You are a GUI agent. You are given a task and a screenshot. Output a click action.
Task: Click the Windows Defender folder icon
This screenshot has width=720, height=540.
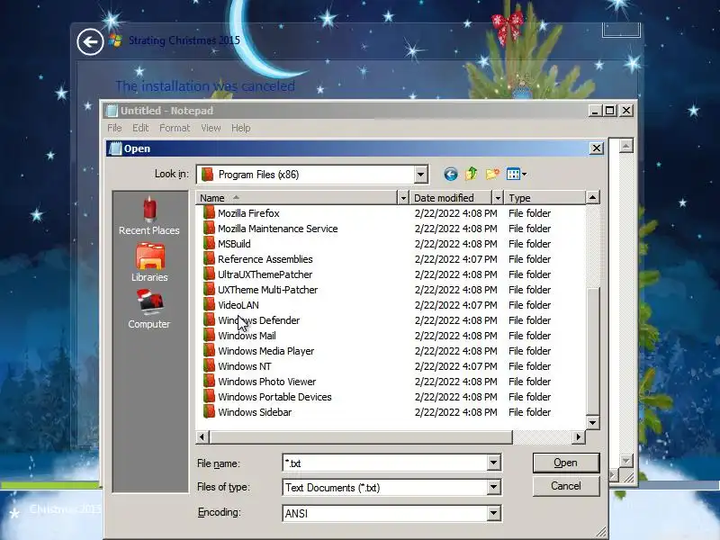[209, 319]
